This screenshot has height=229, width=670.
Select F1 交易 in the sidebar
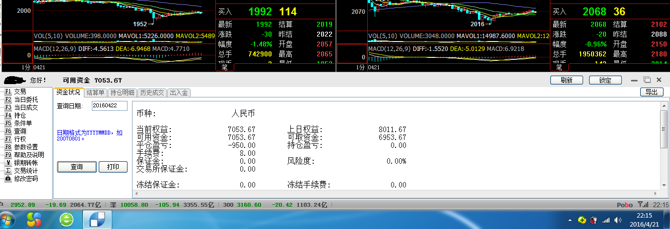click(x=20, y=92)
